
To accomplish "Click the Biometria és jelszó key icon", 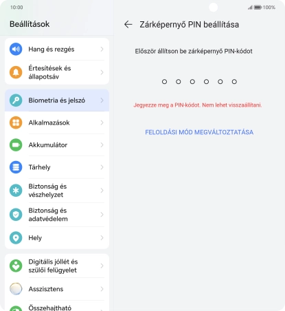I will coord(16,100).
